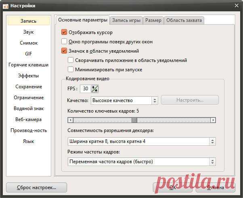
Task: Go to GIF settings
Action: 29,54
